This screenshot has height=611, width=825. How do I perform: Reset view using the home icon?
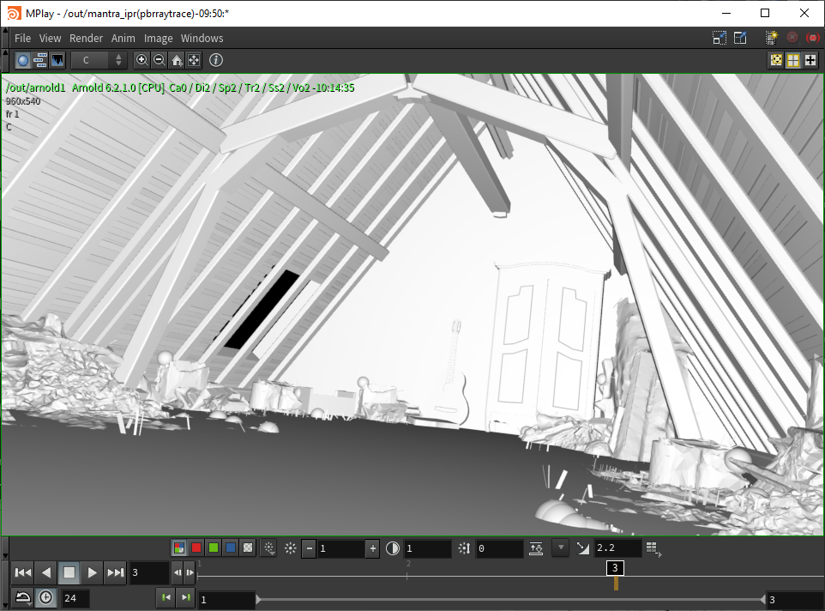(177, 60)
